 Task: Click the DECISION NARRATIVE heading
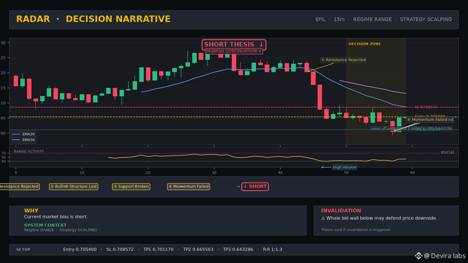118,19
